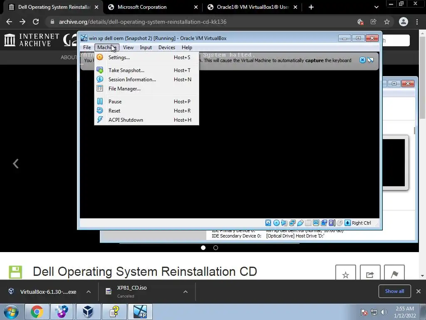
Task: Click the info icon beside Session Information
Action: pyautogui.click(x=100, y=79)
